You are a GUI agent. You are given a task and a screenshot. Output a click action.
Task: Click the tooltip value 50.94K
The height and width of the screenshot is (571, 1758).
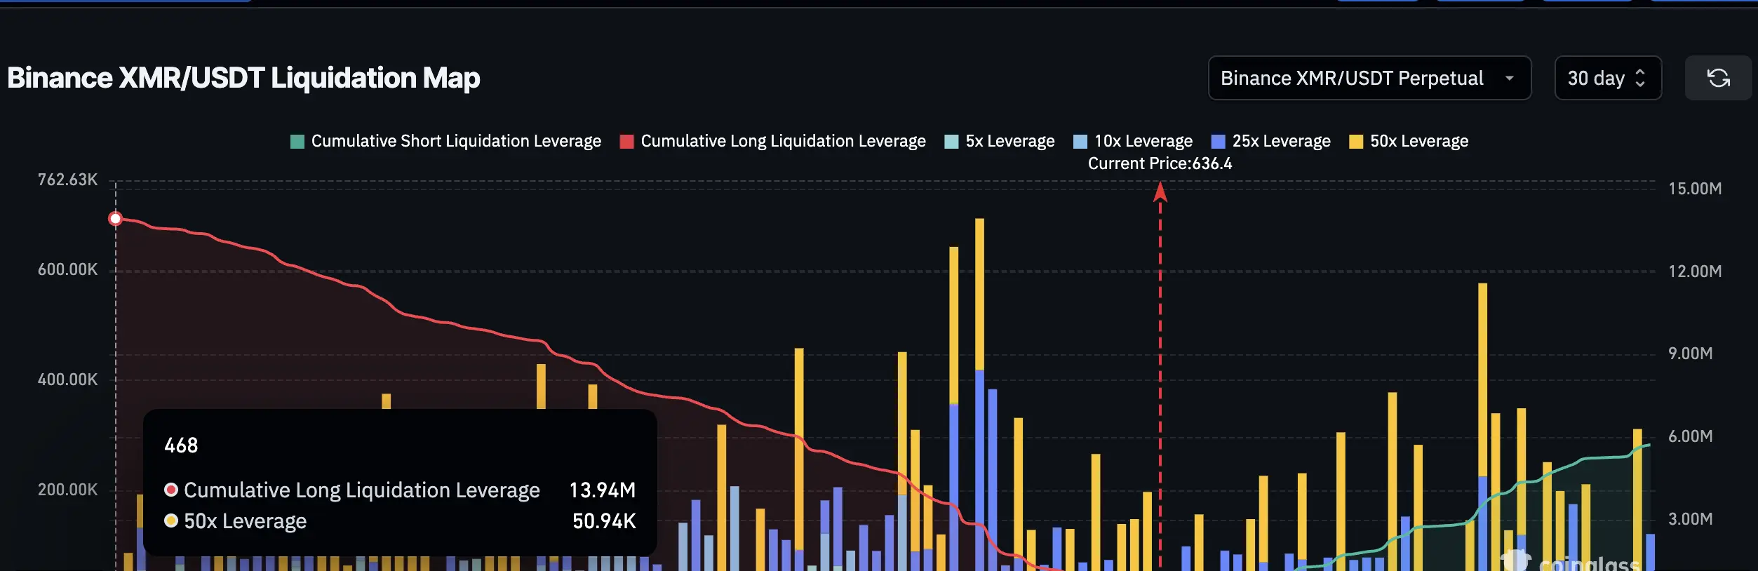pyautogui.click(x=604, y=520)
